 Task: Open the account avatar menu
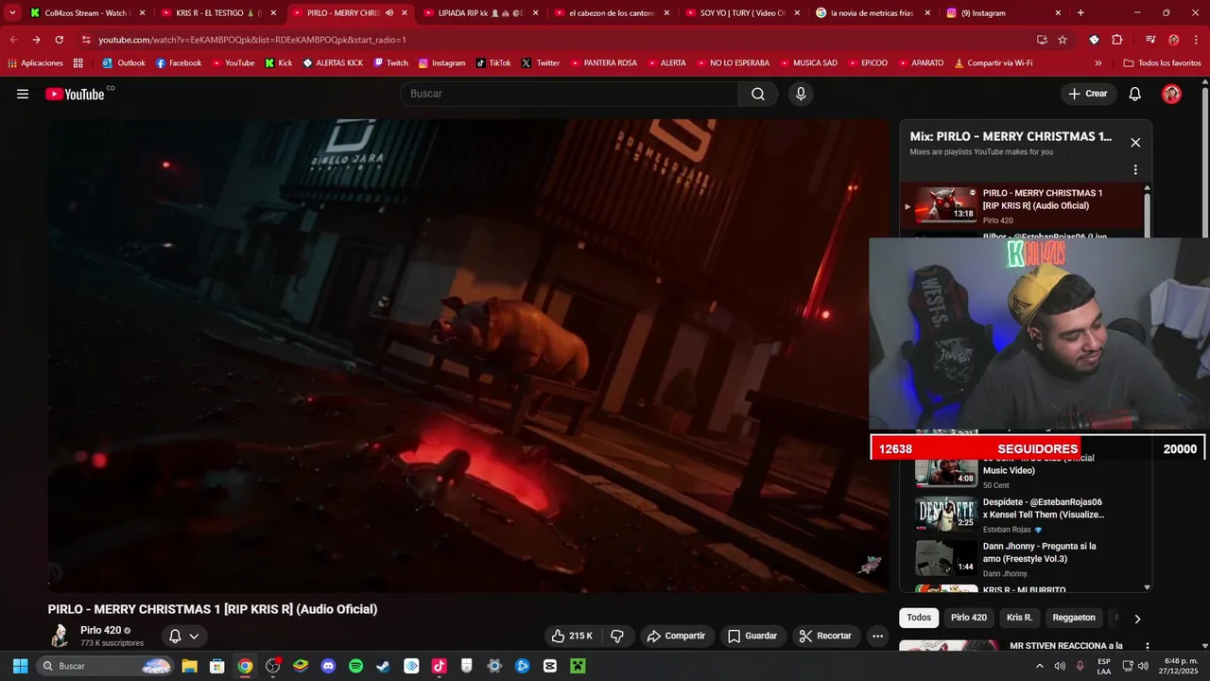point(1171,94)
